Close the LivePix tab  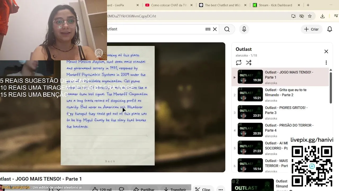pyautogui.click(x=138, y=5)
